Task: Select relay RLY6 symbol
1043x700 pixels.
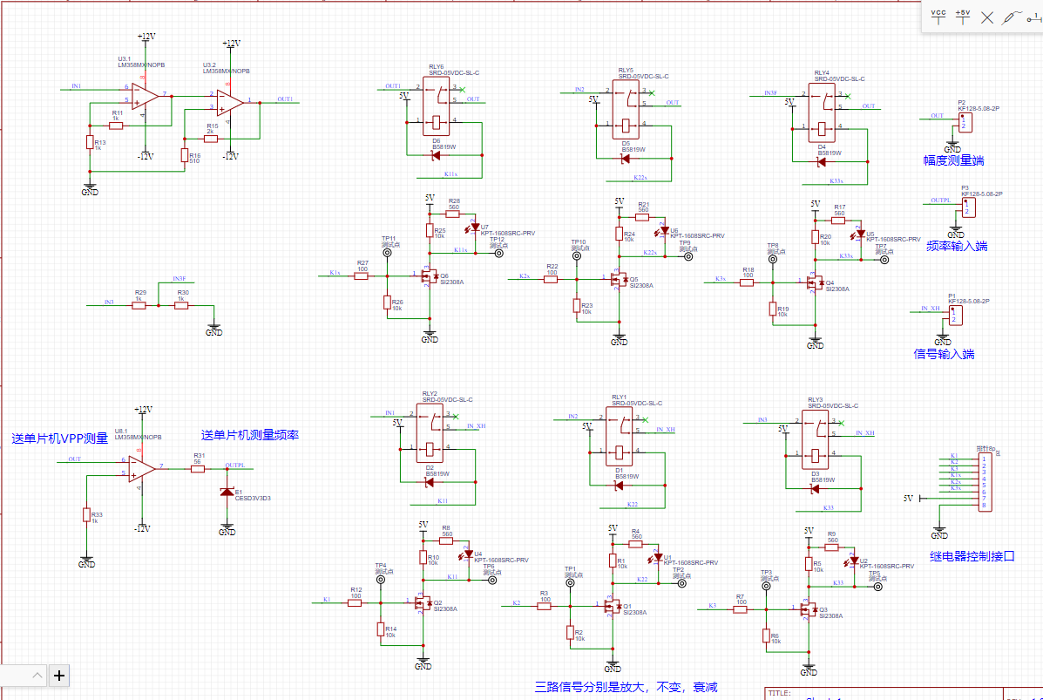Action: tap(437, 106)
